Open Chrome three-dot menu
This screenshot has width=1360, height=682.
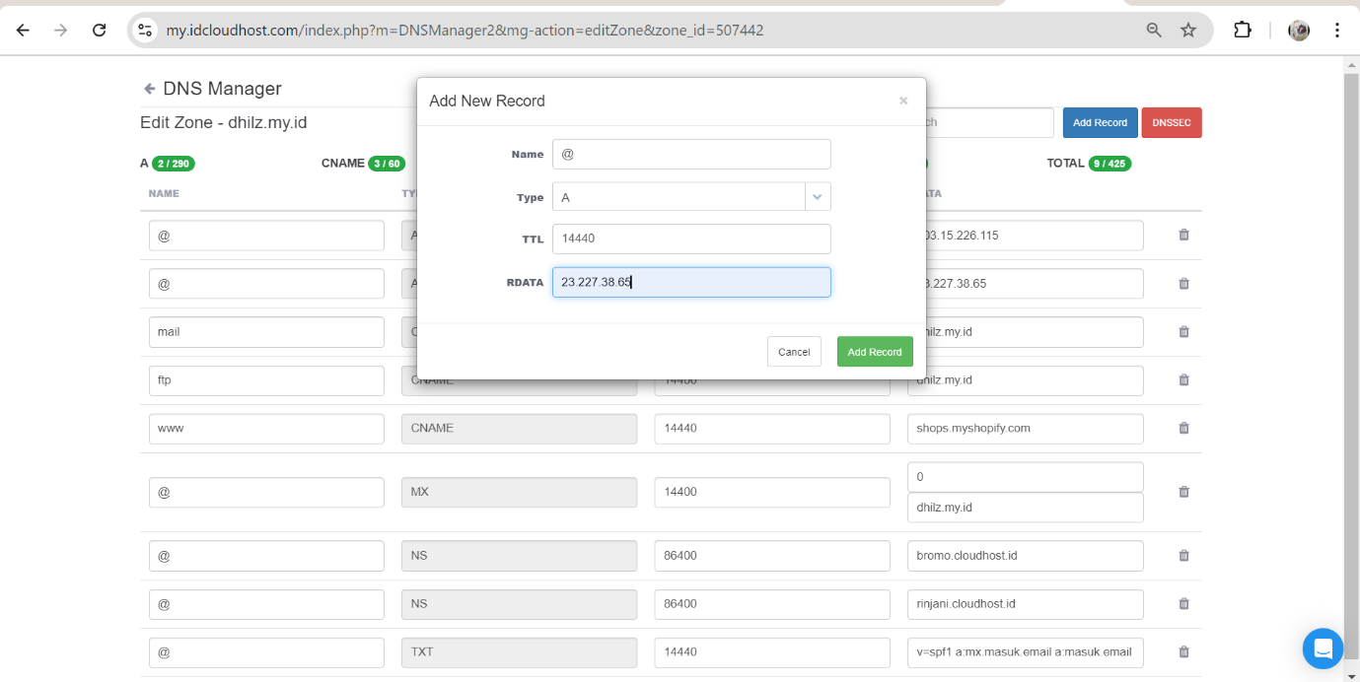pyautogui.click(x=1337, y=31)
